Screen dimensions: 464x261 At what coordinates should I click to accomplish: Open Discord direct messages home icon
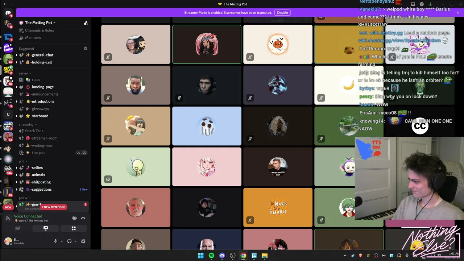coord(8,13)
